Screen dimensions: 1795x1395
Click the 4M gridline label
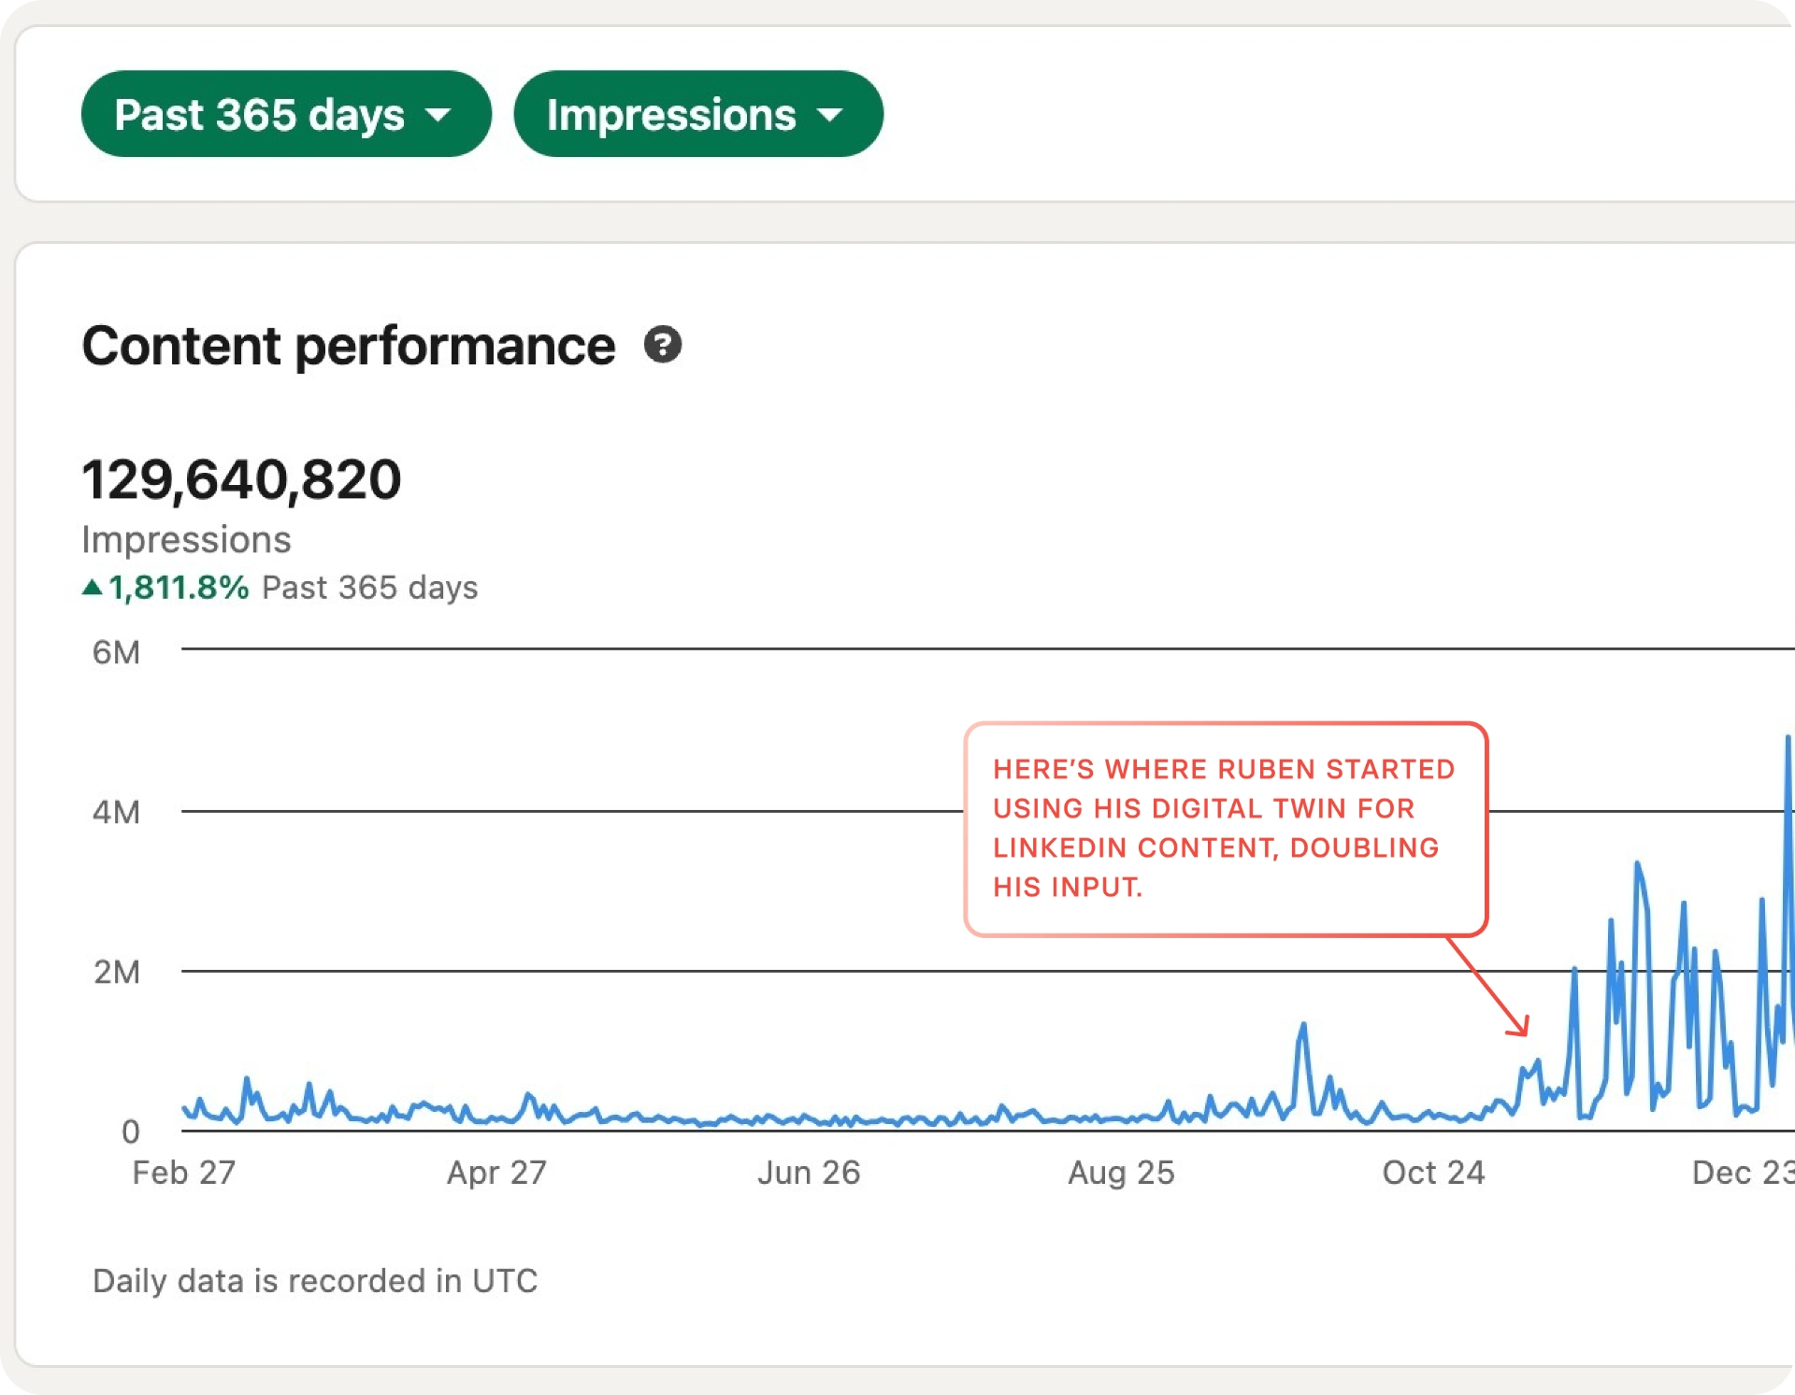coord(116,812)
